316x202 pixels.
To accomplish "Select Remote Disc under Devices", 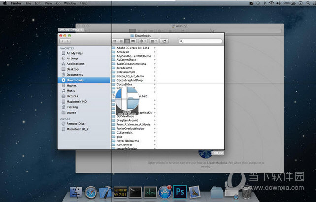I will (75, 124).
